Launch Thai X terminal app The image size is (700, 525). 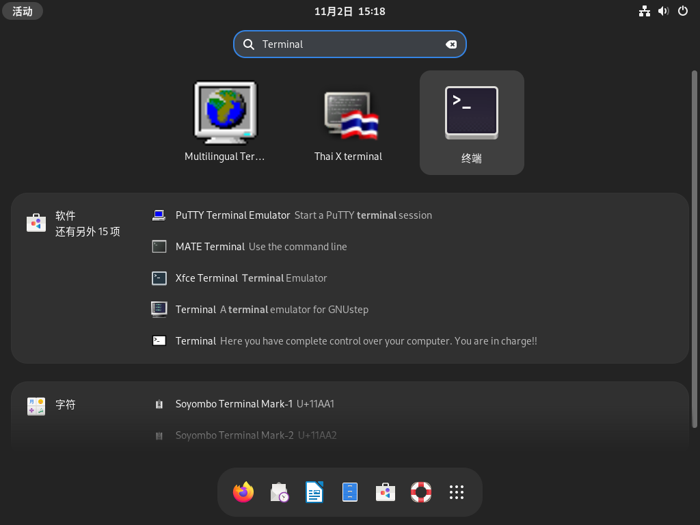(348, 123)
